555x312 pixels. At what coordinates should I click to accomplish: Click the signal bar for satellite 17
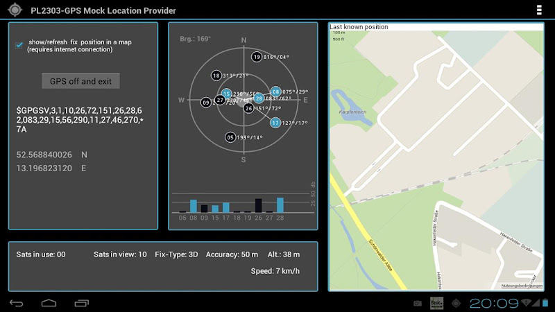226,207
